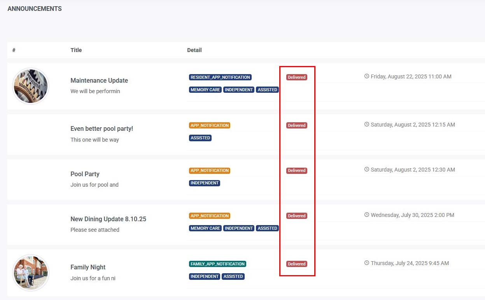This screenshot has width=485, height=300.
Task: Click Delivered badge for Maintenance Update
Action: point(297,77)
